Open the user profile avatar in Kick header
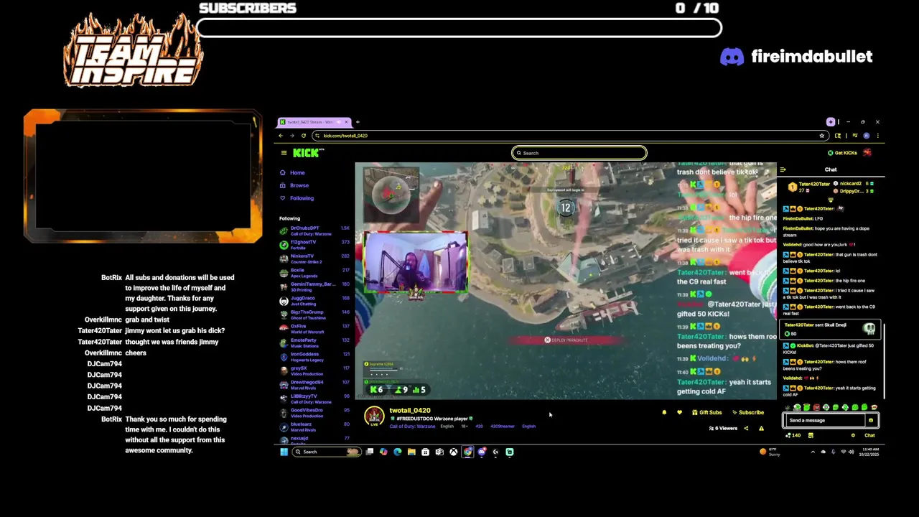Screen dimensions: 919x517 pyautogui.click(x=867, y=153)
